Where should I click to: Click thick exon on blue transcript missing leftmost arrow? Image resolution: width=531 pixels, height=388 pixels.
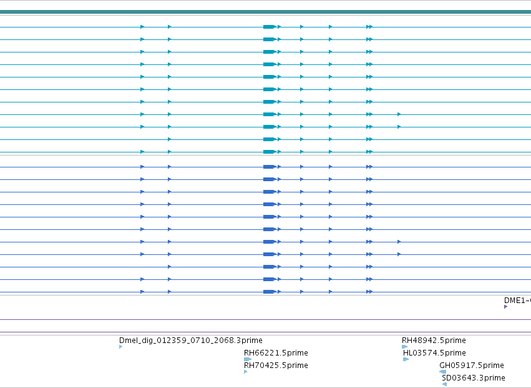click(269, 267)
